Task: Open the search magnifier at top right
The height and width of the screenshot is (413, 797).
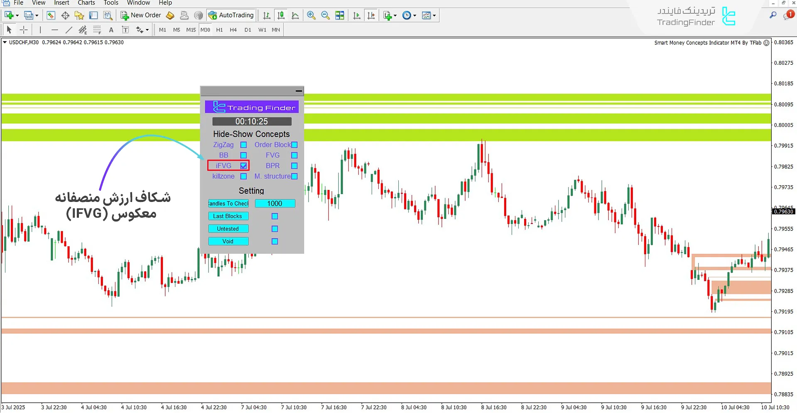Action: 773,15
